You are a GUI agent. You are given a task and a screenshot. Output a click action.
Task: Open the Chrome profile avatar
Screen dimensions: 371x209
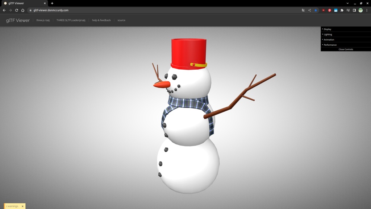click(x=360, y=10)
